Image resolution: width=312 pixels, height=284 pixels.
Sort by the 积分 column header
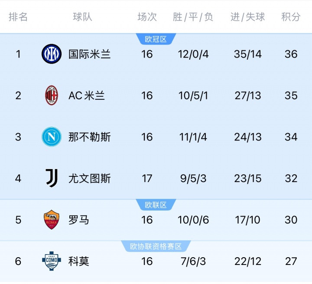tap(291, 17)
